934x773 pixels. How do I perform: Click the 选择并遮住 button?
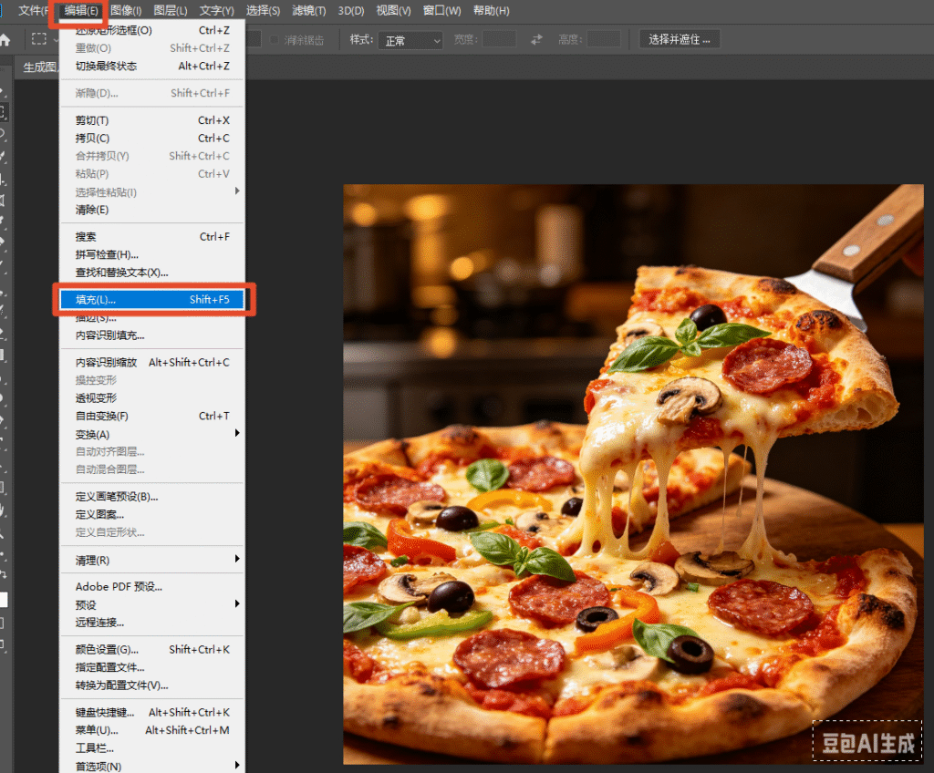click(680, 39)
